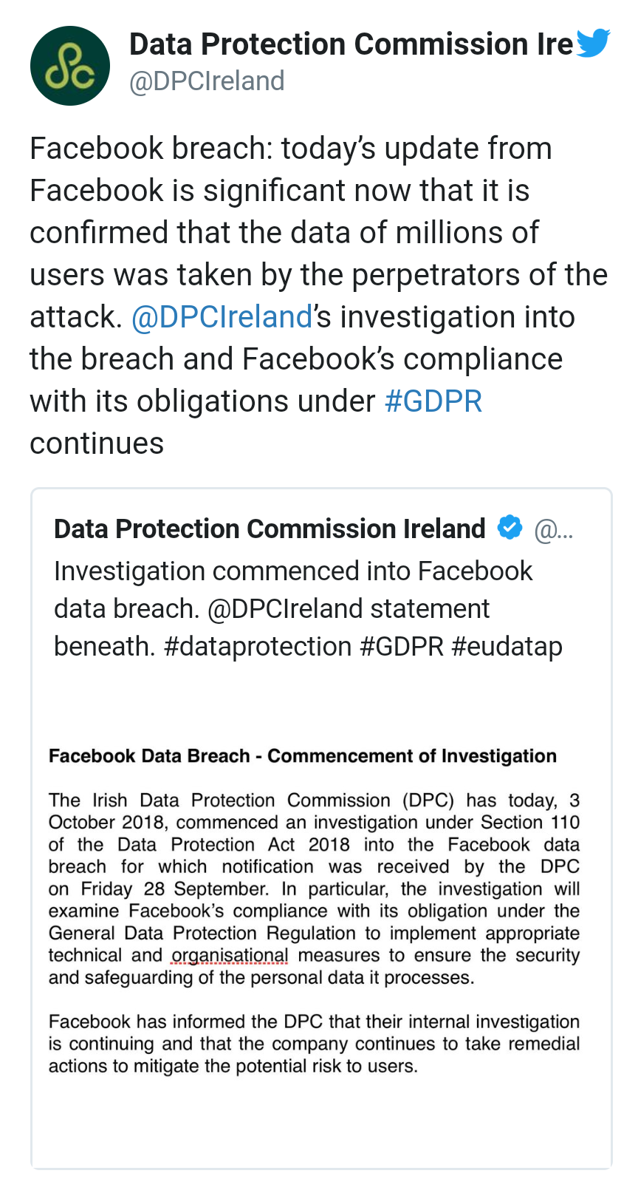Click the main tweet body text
638x1193 pixels.
coord(319,296)
